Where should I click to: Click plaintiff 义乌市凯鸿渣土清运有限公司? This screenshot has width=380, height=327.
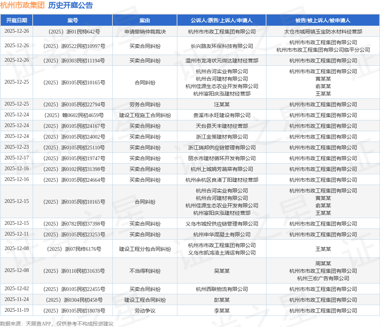click(222, 253)
